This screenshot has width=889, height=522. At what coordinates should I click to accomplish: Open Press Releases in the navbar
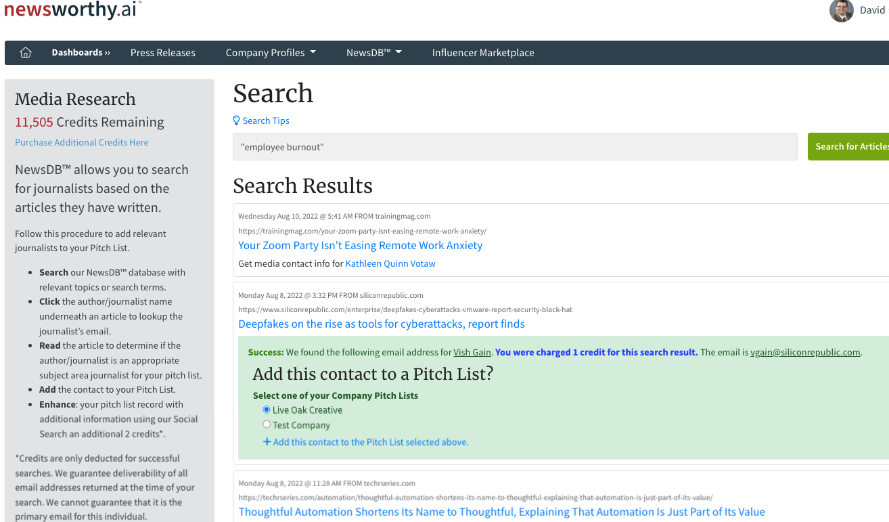click(163, 53)
